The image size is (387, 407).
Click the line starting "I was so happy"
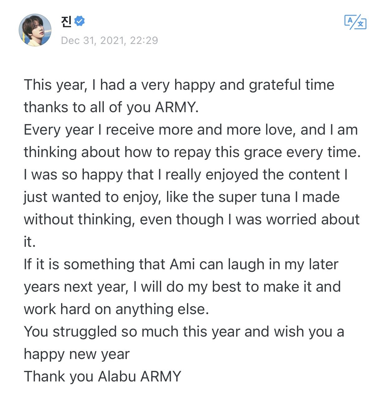(186, 175)
